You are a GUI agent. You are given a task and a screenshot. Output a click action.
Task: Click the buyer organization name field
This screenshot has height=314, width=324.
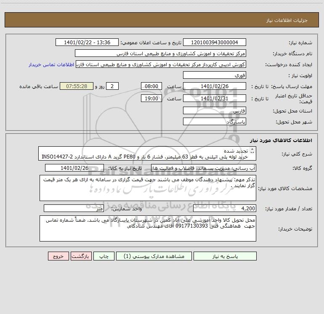(160, 53)
